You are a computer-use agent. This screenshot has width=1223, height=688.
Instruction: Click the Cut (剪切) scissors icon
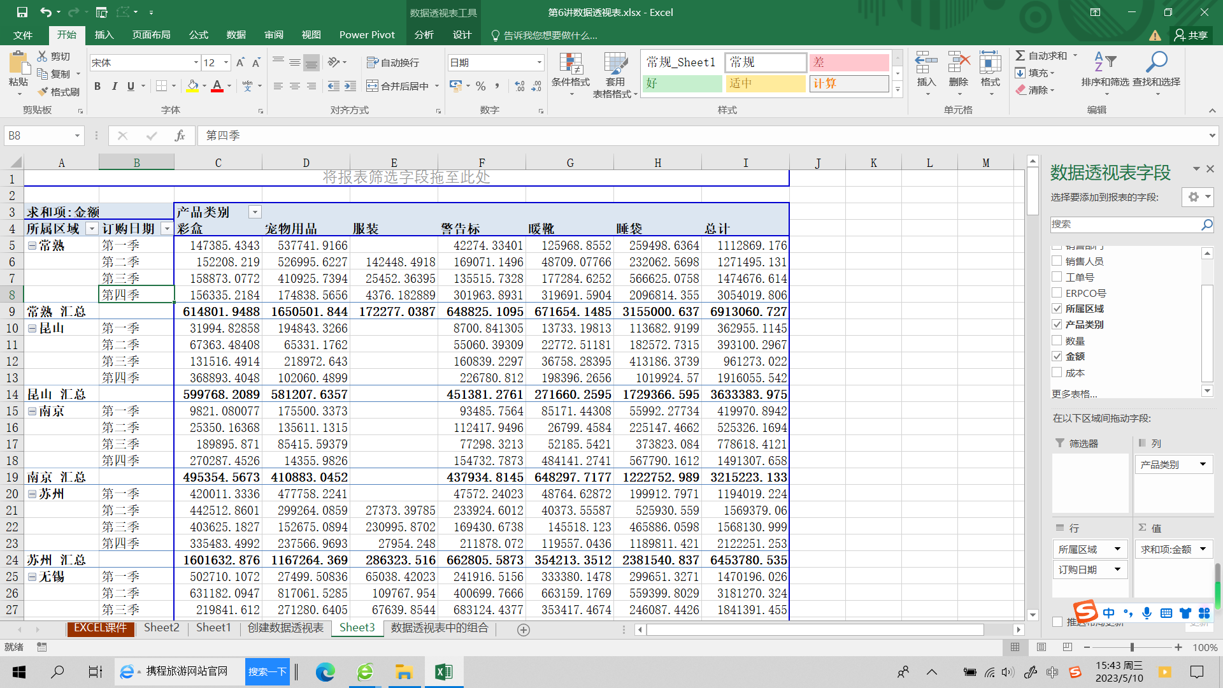43,56
